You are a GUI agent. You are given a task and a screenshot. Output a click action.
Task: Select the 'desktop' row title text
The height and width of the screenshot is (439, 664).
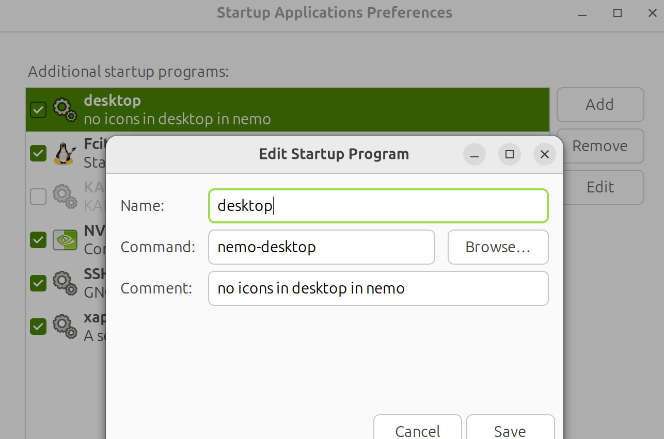point(112,101)
